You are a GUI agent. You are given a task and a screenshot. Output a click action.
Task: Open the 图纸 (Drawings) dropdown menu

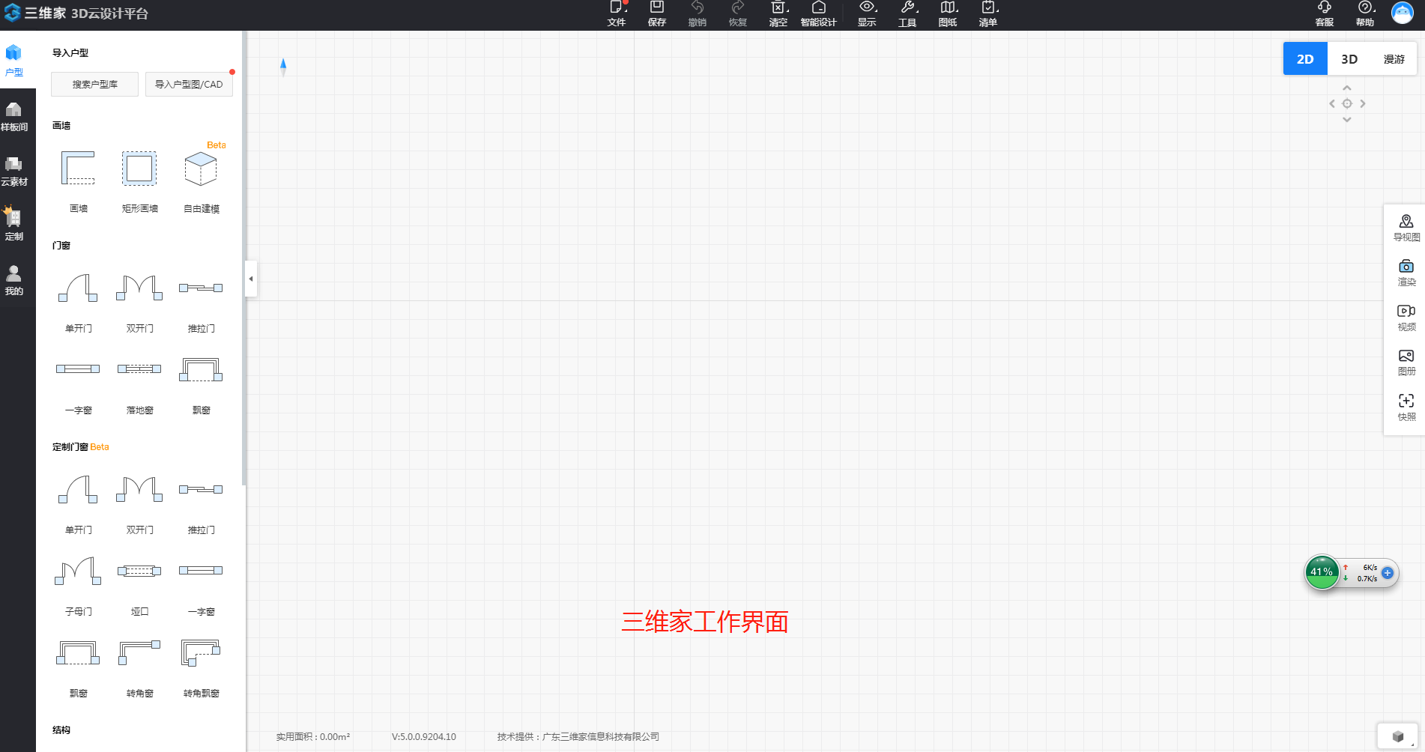click(948, 14)
